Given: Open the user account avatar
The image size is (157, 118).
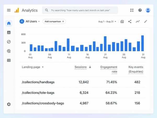Looking at the screenshot, I should click(148, 10).
